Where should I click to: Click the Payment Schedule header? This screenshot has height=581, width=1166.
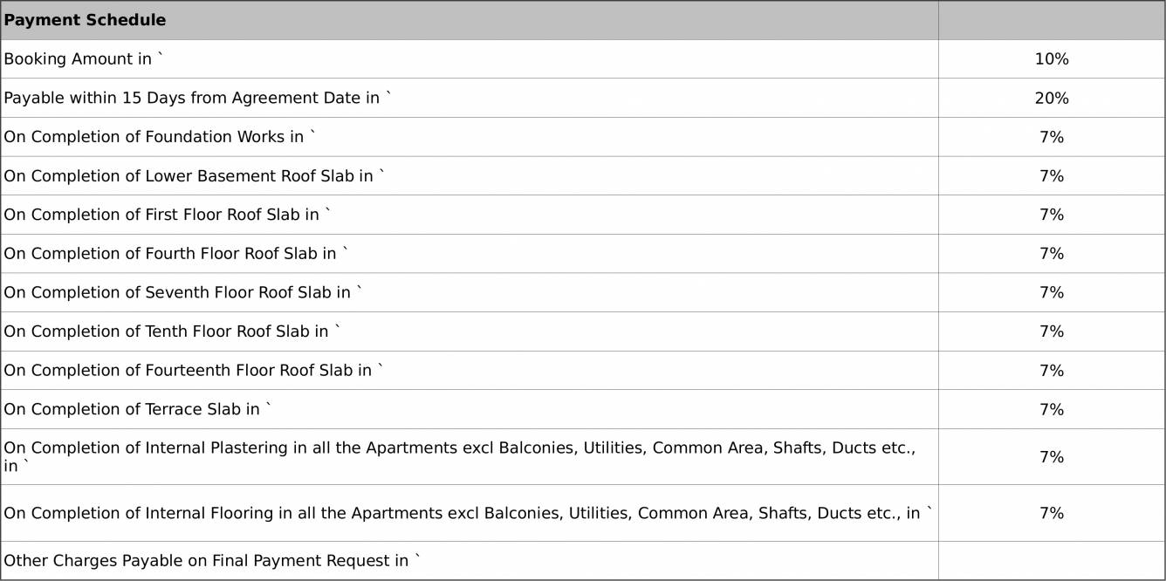coord(85,20)
